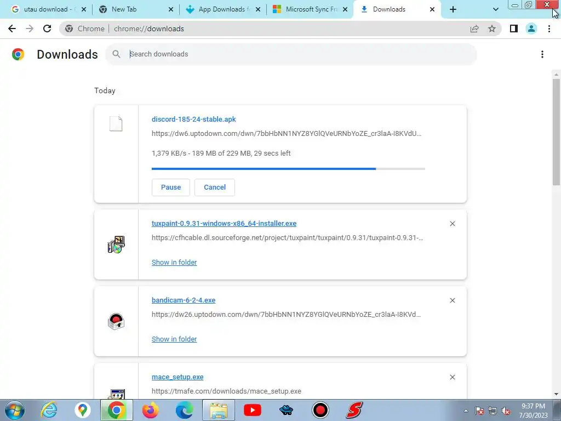
Task: Switch to App Downloads tab
Action: pyautogui.click(x=221, y=9)
